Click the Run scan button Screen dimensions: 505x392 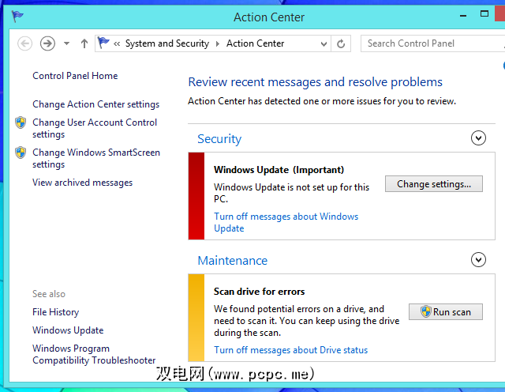tap(446, 312)
